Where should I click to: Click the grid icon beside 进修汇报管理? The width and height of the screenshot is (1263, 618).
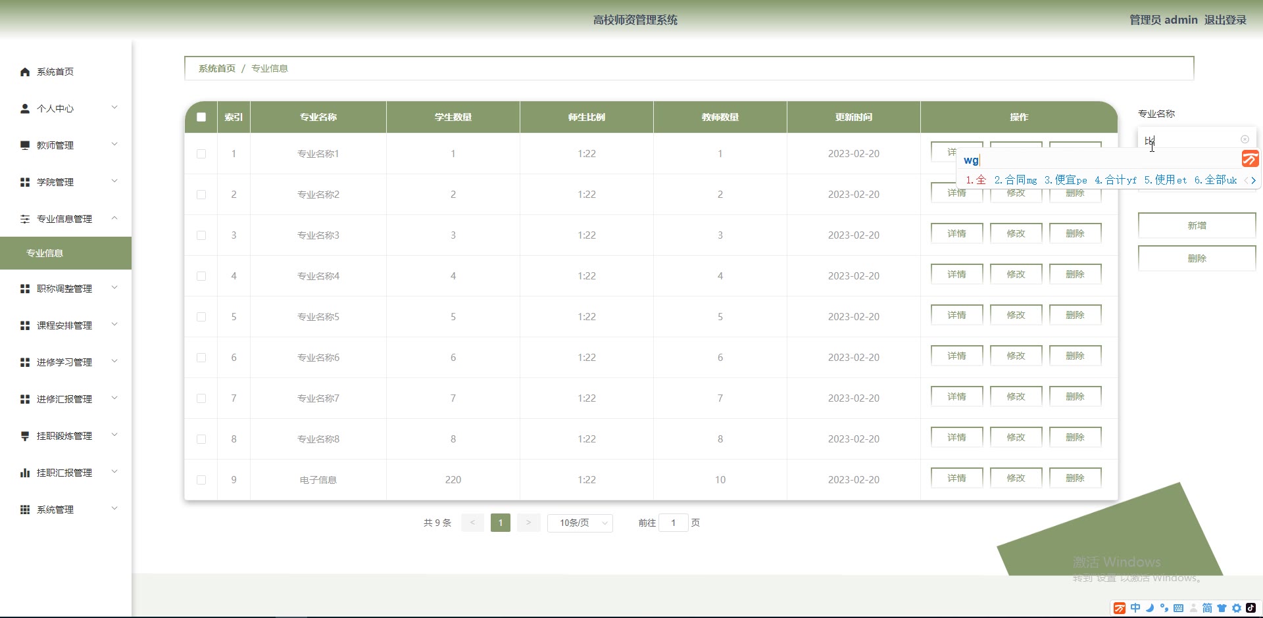(x=25, y=399)
